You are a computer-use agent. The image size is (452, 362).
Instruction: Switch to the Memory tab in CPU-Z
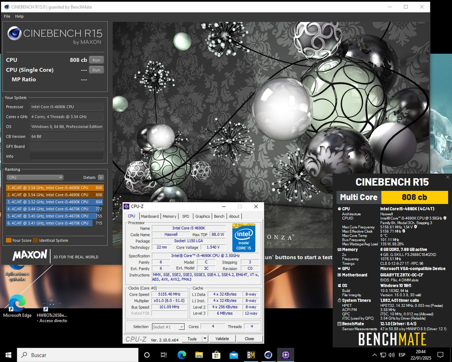click(169, 216)
